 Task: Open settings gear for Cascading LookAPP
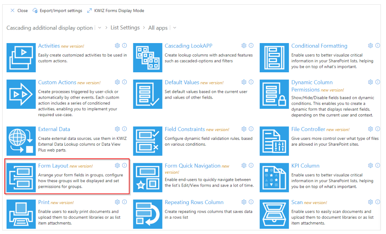244,46
